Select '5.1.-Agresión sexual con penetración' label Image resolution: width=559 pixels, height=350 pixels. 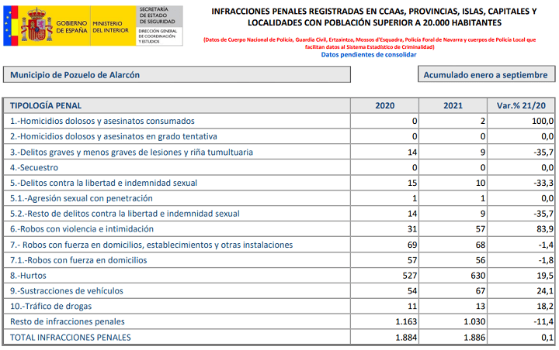pyautogui.click(x=82, y=198)
